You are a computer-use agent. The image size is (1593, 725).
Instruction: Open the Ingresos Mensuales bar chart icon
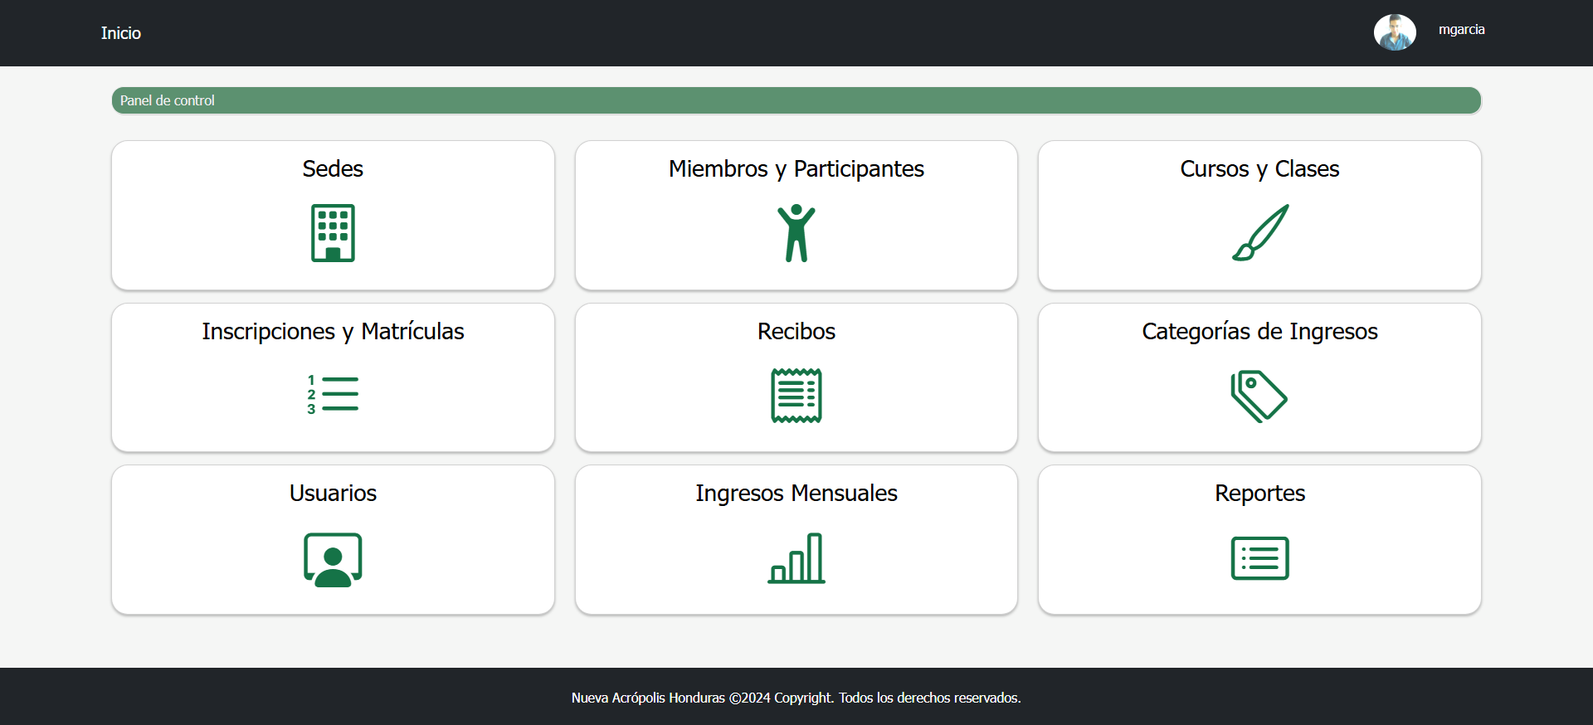(x=796, y=558)
